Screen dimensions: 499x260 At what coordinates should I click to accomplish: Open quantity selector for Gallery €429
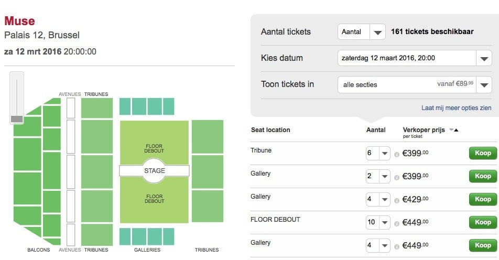point(378,199)
